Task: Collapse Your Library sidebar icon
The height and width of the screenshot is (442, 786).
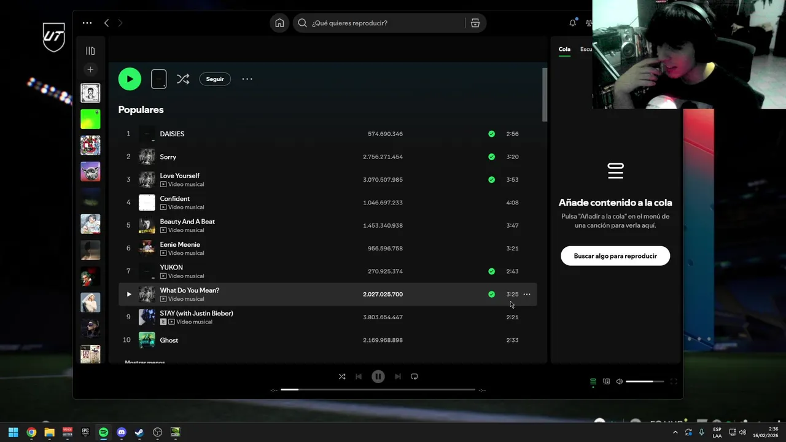Action: point(90,51)
